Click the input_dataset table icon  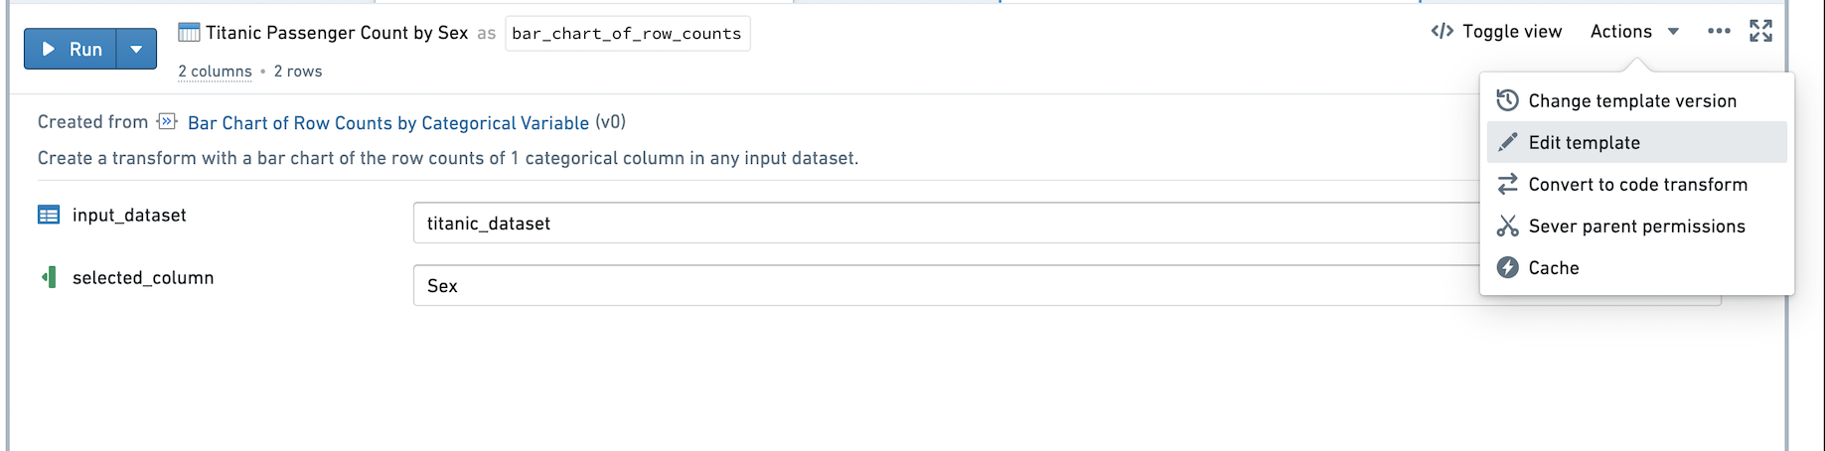[x=49, y=215]
